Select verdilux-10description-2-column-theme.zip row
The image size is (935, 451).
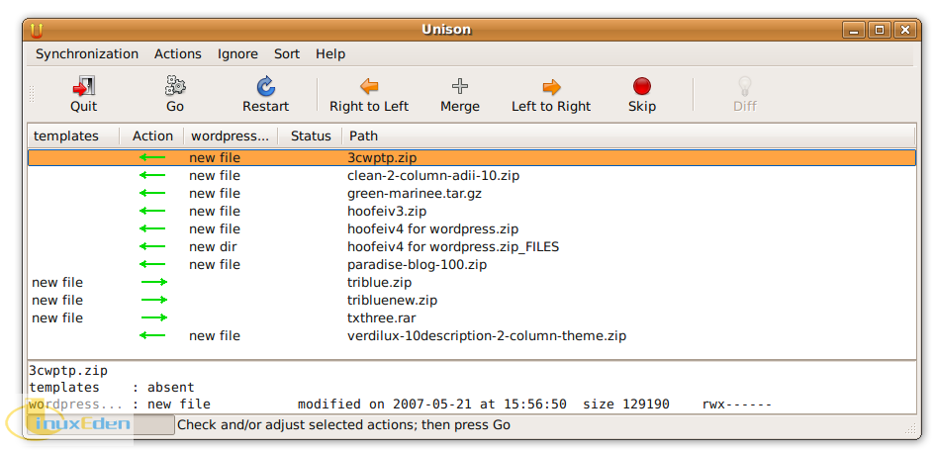coord(486,336)
